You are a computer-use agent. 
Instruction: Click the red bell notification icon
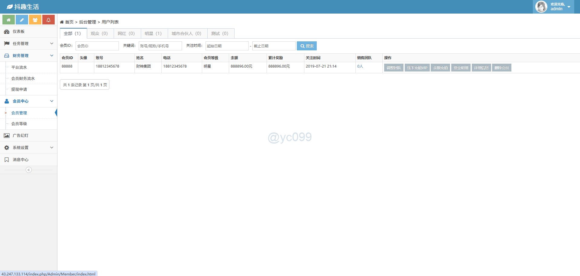pyautogui.click(x=48, y=20)
